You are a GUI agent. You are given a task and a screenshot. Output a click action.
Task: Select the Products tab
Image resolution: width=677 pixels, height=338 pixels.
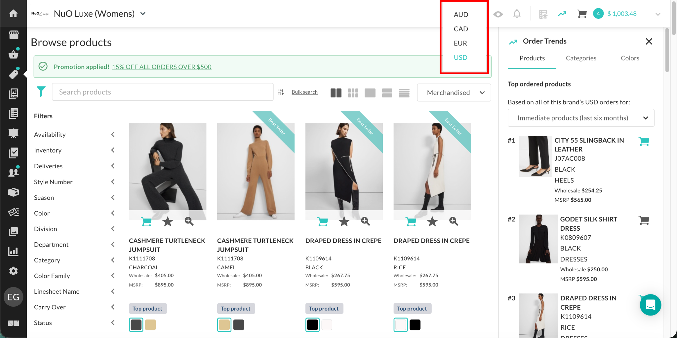[532, 58]
